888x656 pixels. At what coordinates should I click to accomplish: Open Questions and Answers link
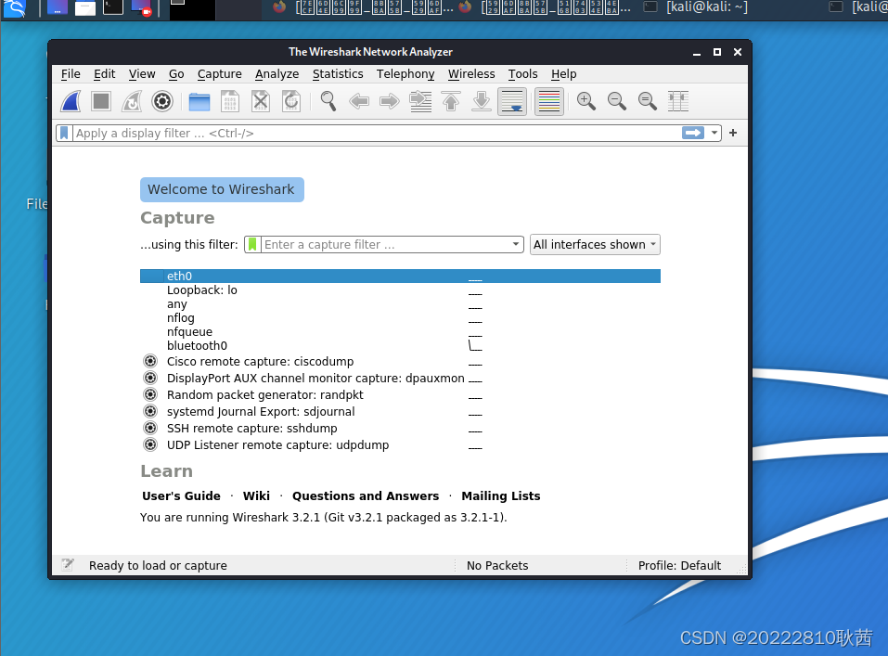366,495
